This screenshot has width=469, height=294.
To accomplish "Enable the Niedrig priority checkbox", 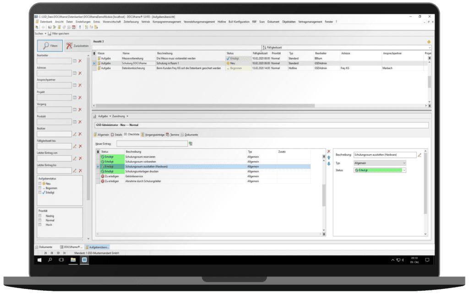I will pos(40,216).
